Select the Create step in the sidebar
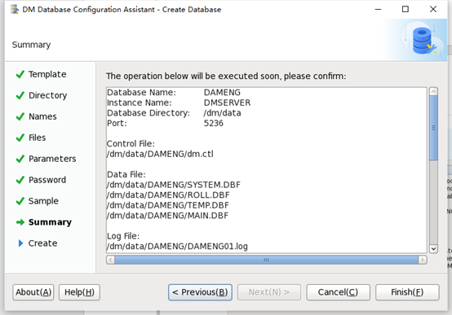 coord(42,243)
